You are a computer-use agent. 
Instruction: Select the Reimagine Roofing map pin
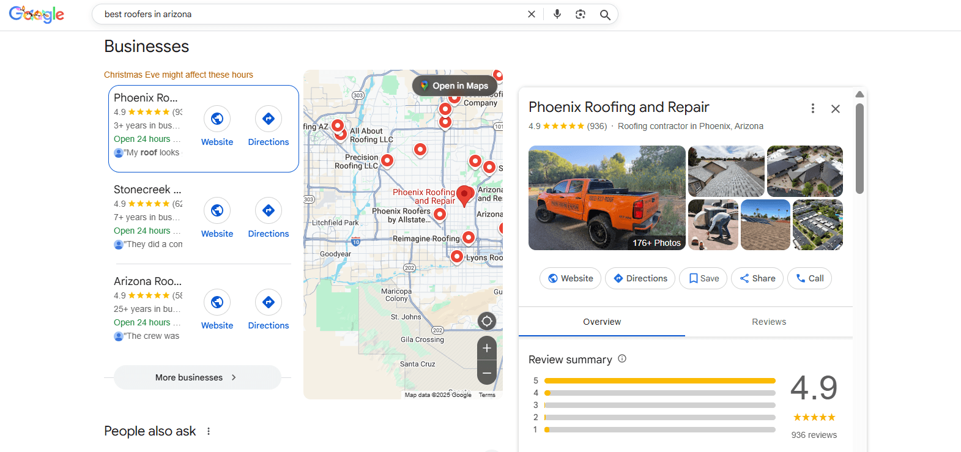pyautogui.click(x=469, y=237)
